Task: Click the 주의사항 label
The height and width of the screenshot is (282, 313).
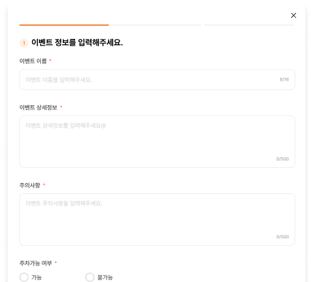Action: pyautogui.click(x=29, y=185)
